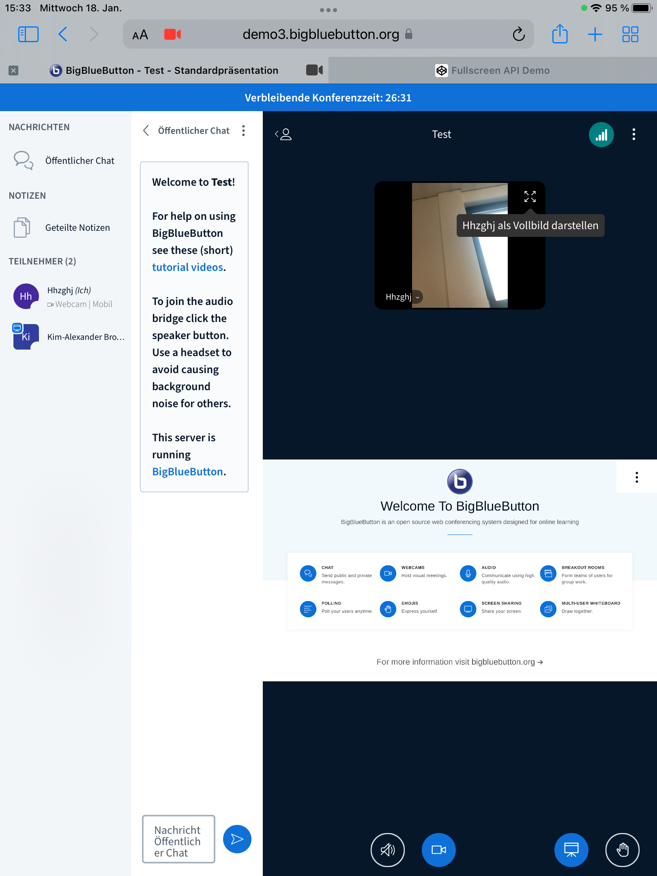The width and height of the screenshot is (657, 876).
Task: Click the presentation restore button
Action: coord(571,850)
